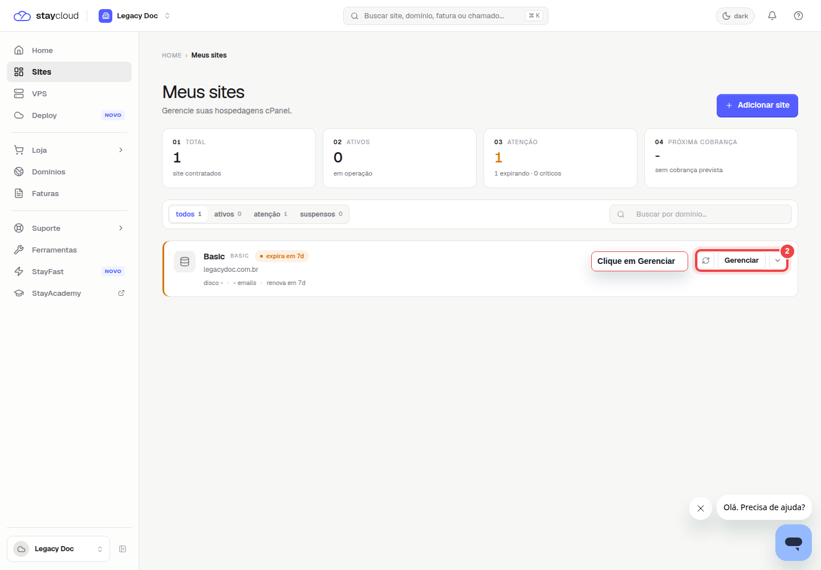
Task: Open Domínios page
Action: 69,172
